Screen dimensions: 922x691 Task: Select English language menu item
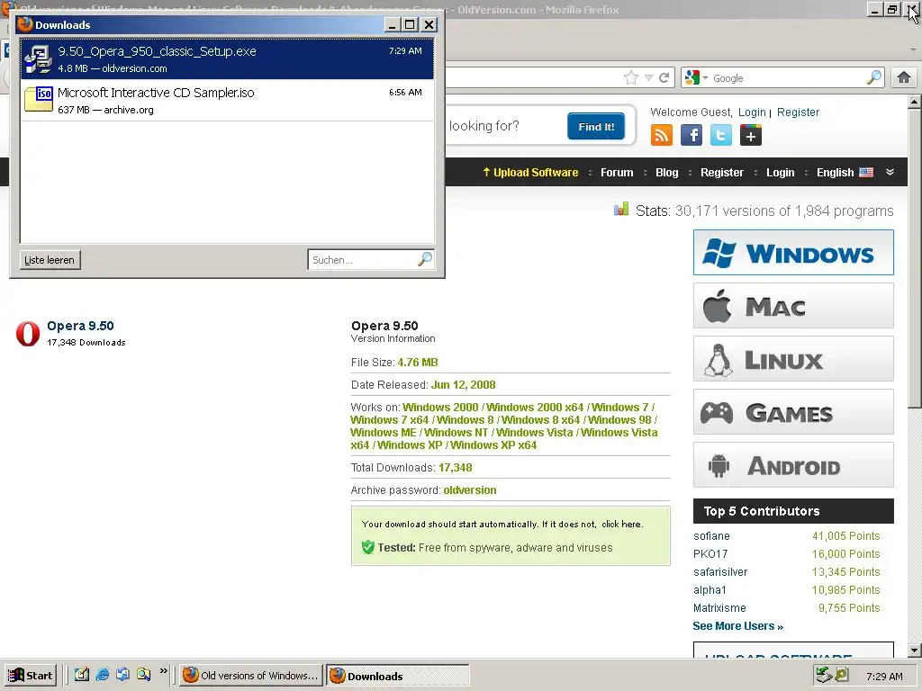pos(845,172)
